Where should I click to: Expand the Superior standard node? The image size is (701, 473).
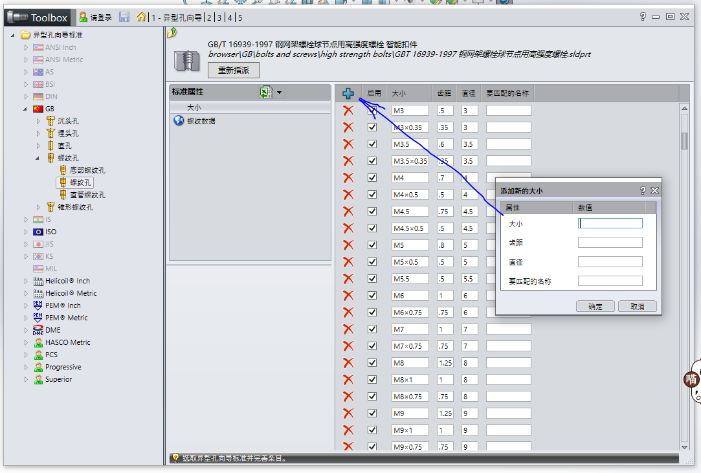click(x=25, y=379)
